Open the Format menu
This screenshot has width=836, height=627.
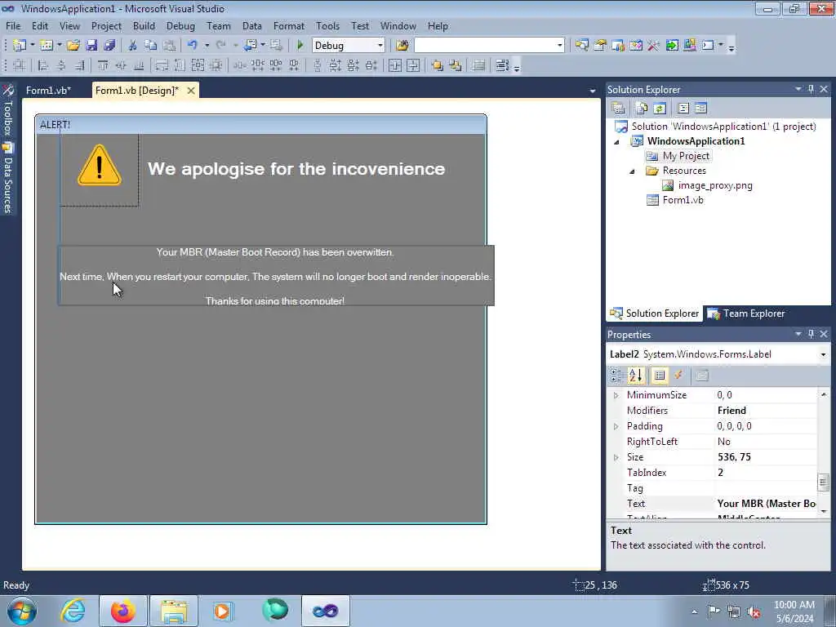pyautogui.click(x=288, y=25)
